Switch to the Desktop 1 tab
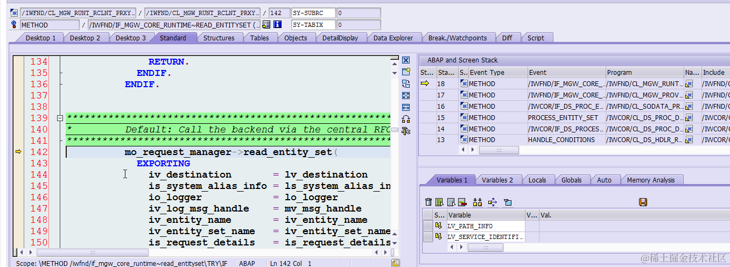Screen dimensions: 730x267 point(41,38)
